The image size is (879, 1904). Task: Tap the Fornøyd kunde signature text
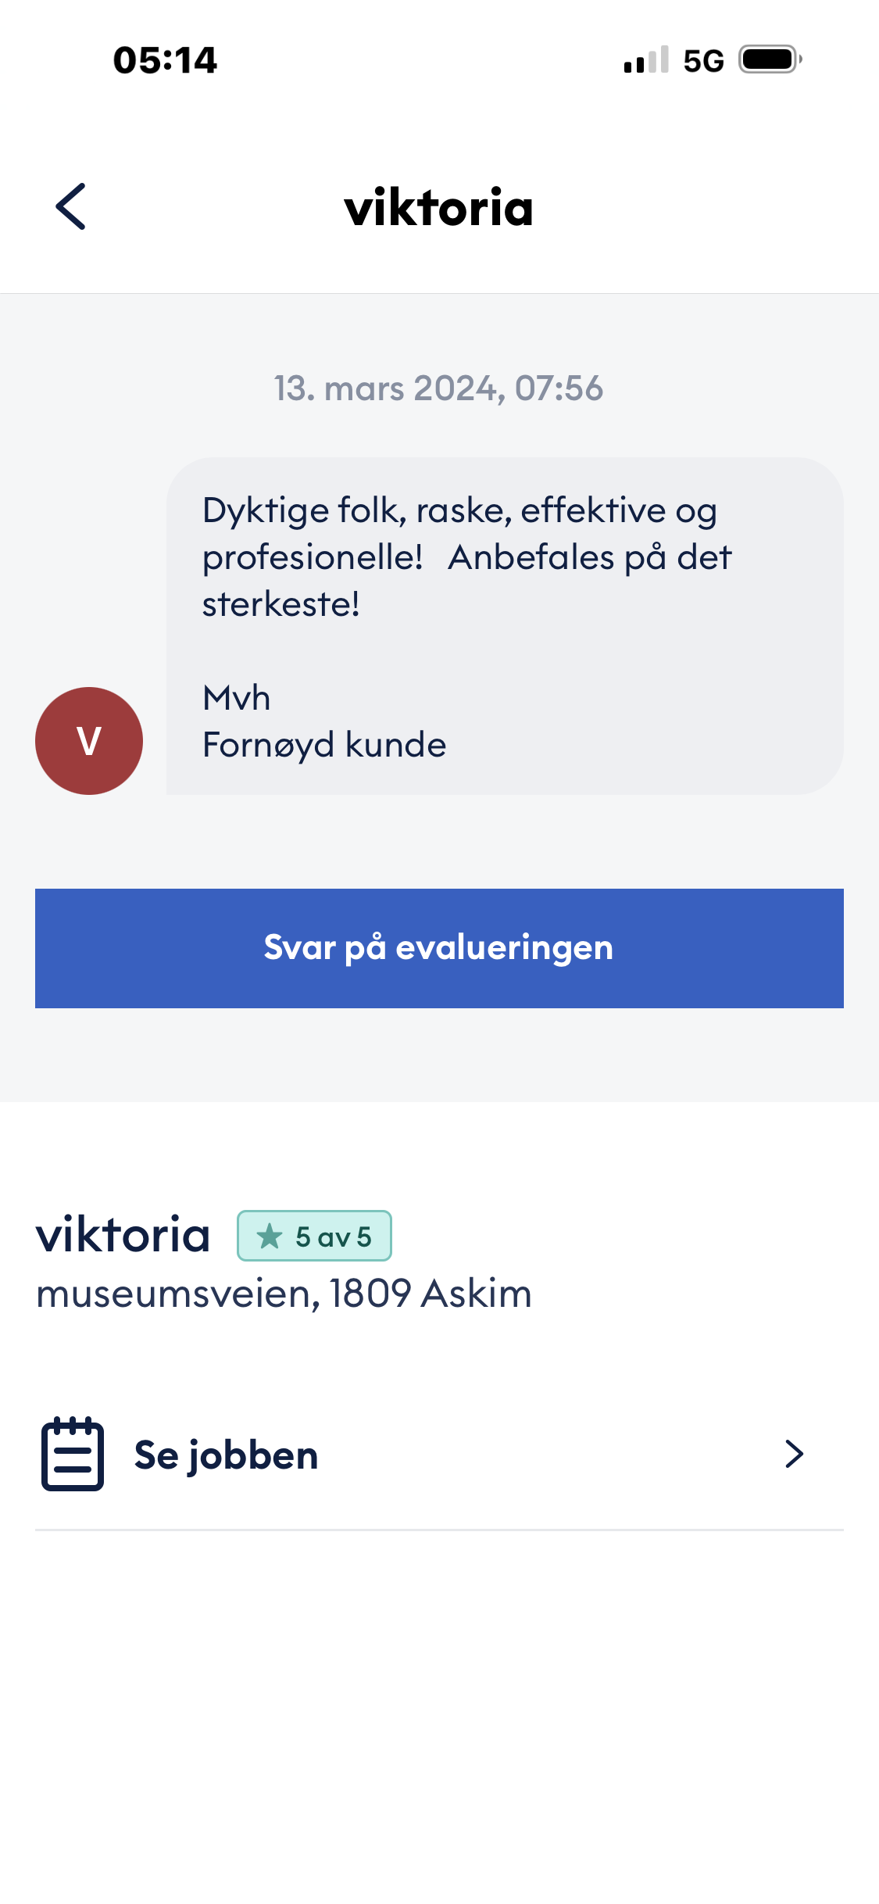[x=324, y=745]
